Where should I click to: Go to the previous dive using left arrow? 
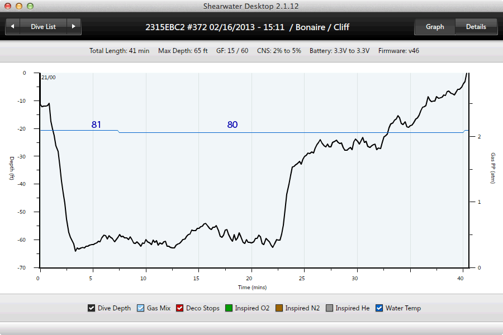pos(12,26)
